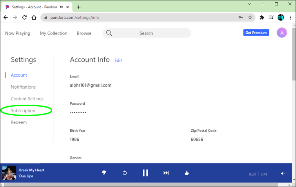Viewport: 296px width, 187px height.
Task: Go to the browser home page icon
Action: (x=34, y=18)
